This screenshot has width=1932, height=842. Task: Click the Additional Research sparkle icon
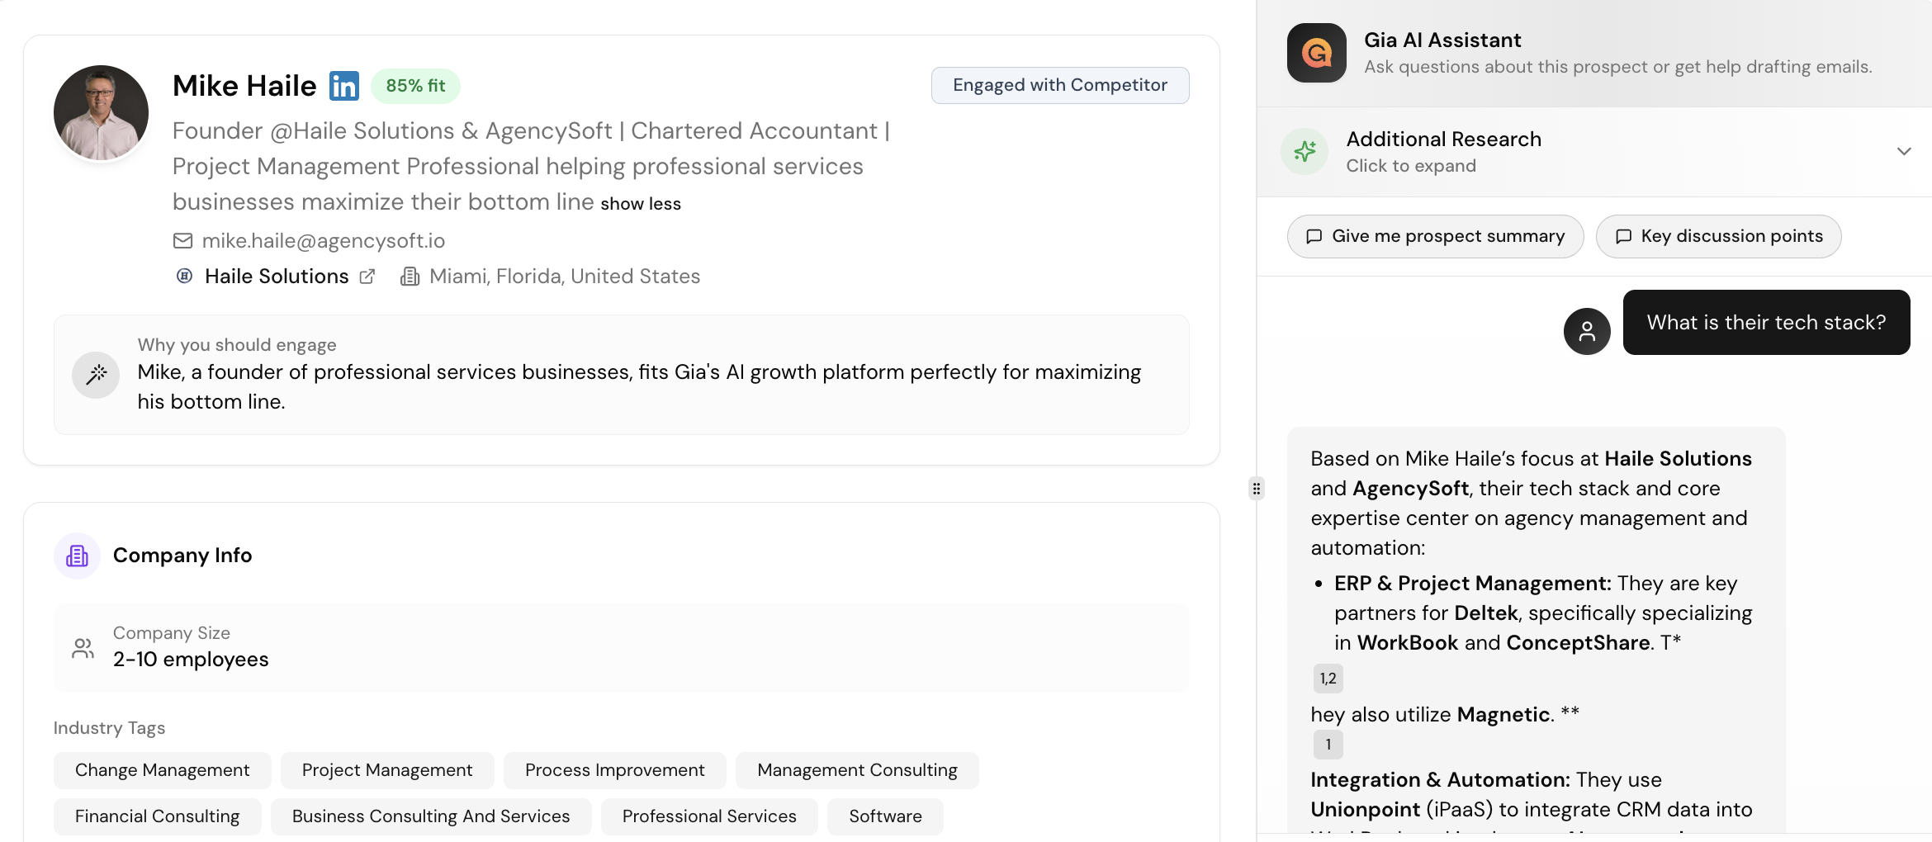pyautogui.click(x=1304, y=151)
